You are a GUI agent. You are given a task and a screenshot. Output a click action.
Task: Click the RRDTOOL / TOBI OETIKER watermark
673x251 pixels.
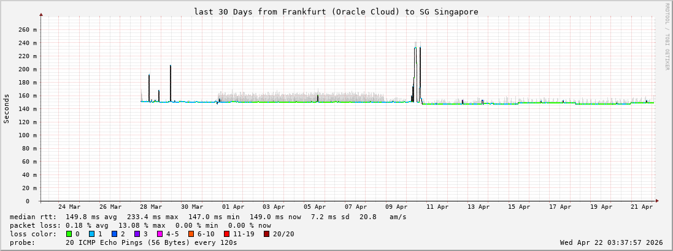[x=667, y=37]
